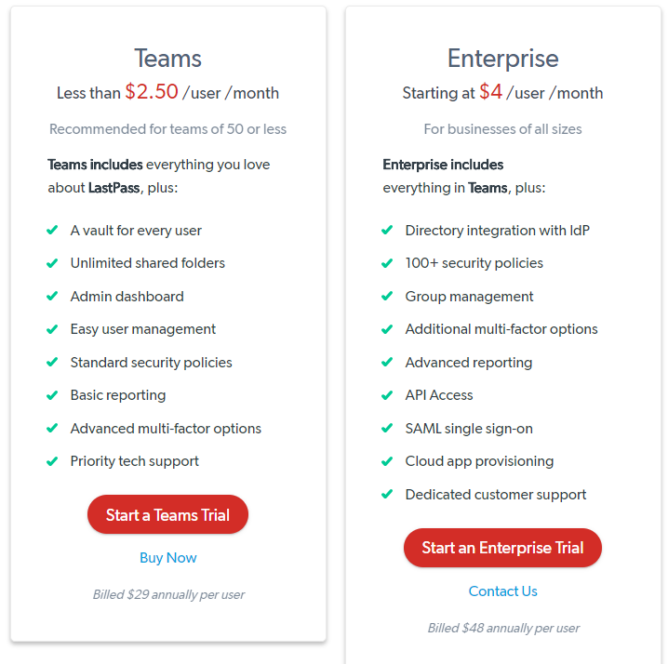Click the checkmark next to SAML single sign-on

pyautogui.click(x=387, y=429)
